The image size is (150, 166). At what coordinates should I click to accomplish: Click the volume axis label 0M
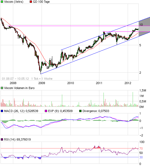click(x=141, y=107)
